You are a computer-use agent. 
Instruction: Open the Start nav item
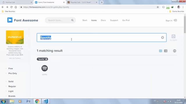tap(85, 20)
